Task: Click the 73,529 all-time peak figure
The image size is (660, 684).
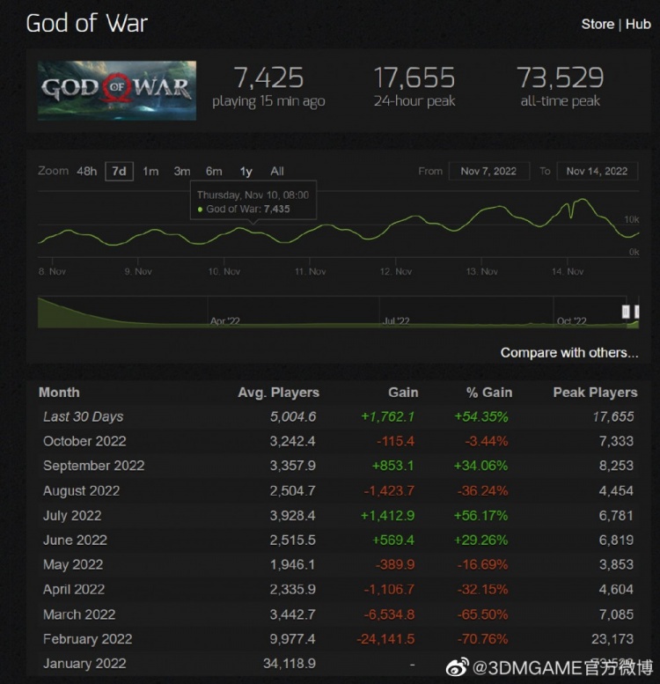Action: coord(561,77)
